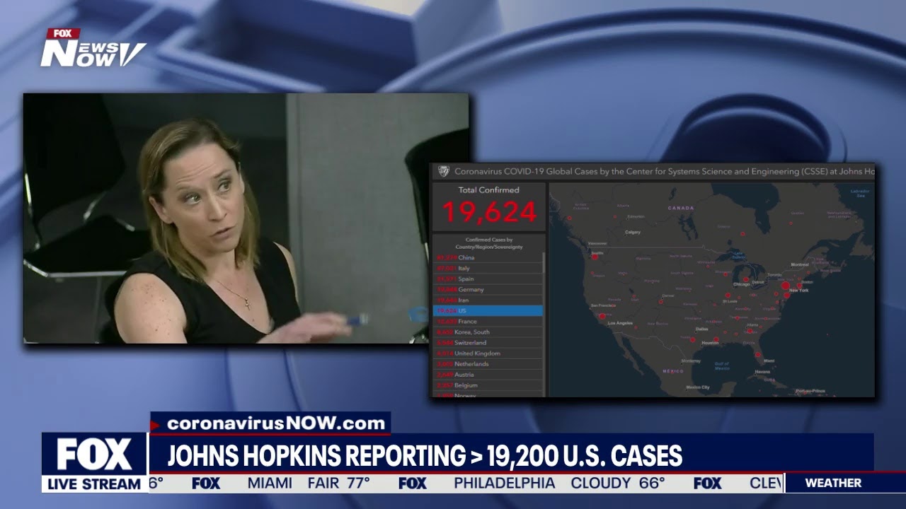This screenshot has height=509, width=906.
Task: Click the Total Confirmed 19,624 figure
Action: coord(489,211)
